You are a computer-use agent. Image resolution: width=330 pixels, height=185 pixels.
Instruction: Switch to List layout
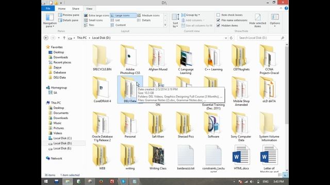coord(115,20)
